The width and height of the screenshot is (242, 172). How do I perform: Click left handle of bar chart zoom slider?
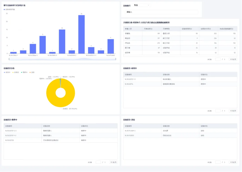click(9, 59)
